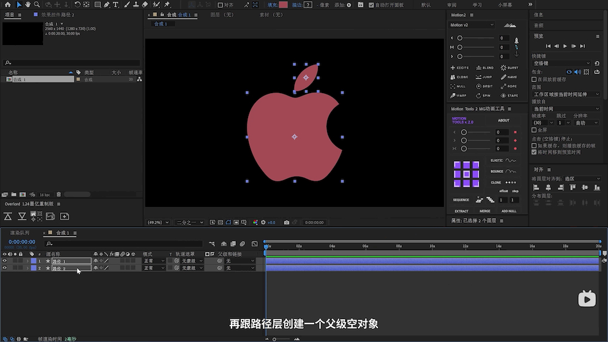Select the Pen tool
The image size is (608, 342).
coord(106,5)
